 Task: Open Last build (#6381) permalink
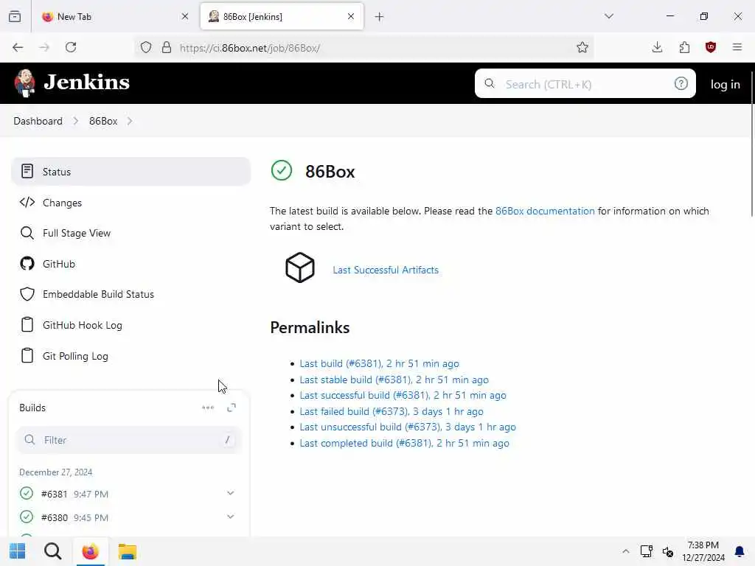point(380,363)
